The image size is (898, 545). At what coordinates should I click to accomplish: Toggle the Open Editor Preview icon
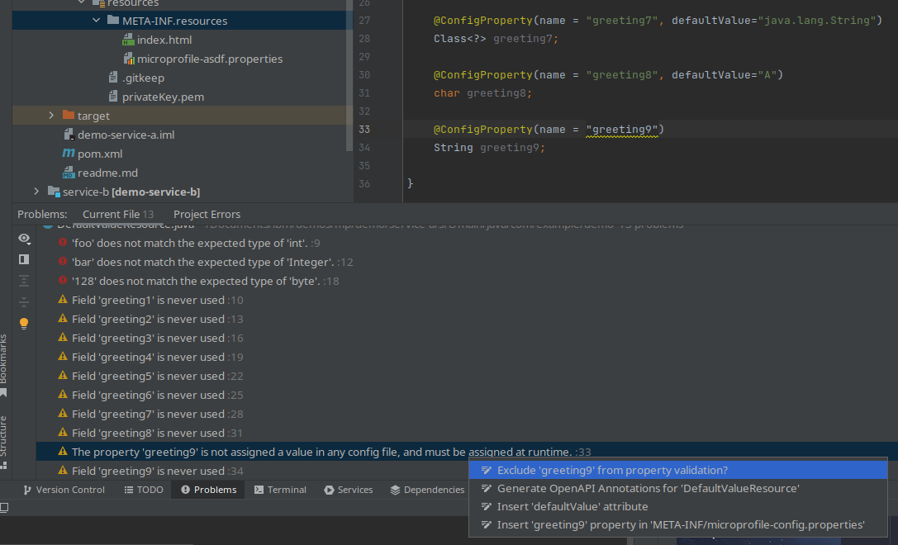point(24,258)
